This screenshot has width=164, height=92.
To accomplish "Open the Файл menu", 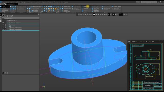I will click(3, 2).
